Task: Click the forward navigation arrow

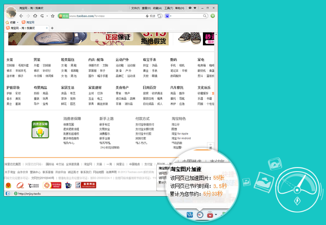Action: point(28,16)
